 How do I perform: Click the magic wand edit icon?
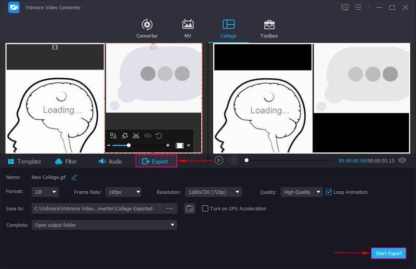(124, 136)
